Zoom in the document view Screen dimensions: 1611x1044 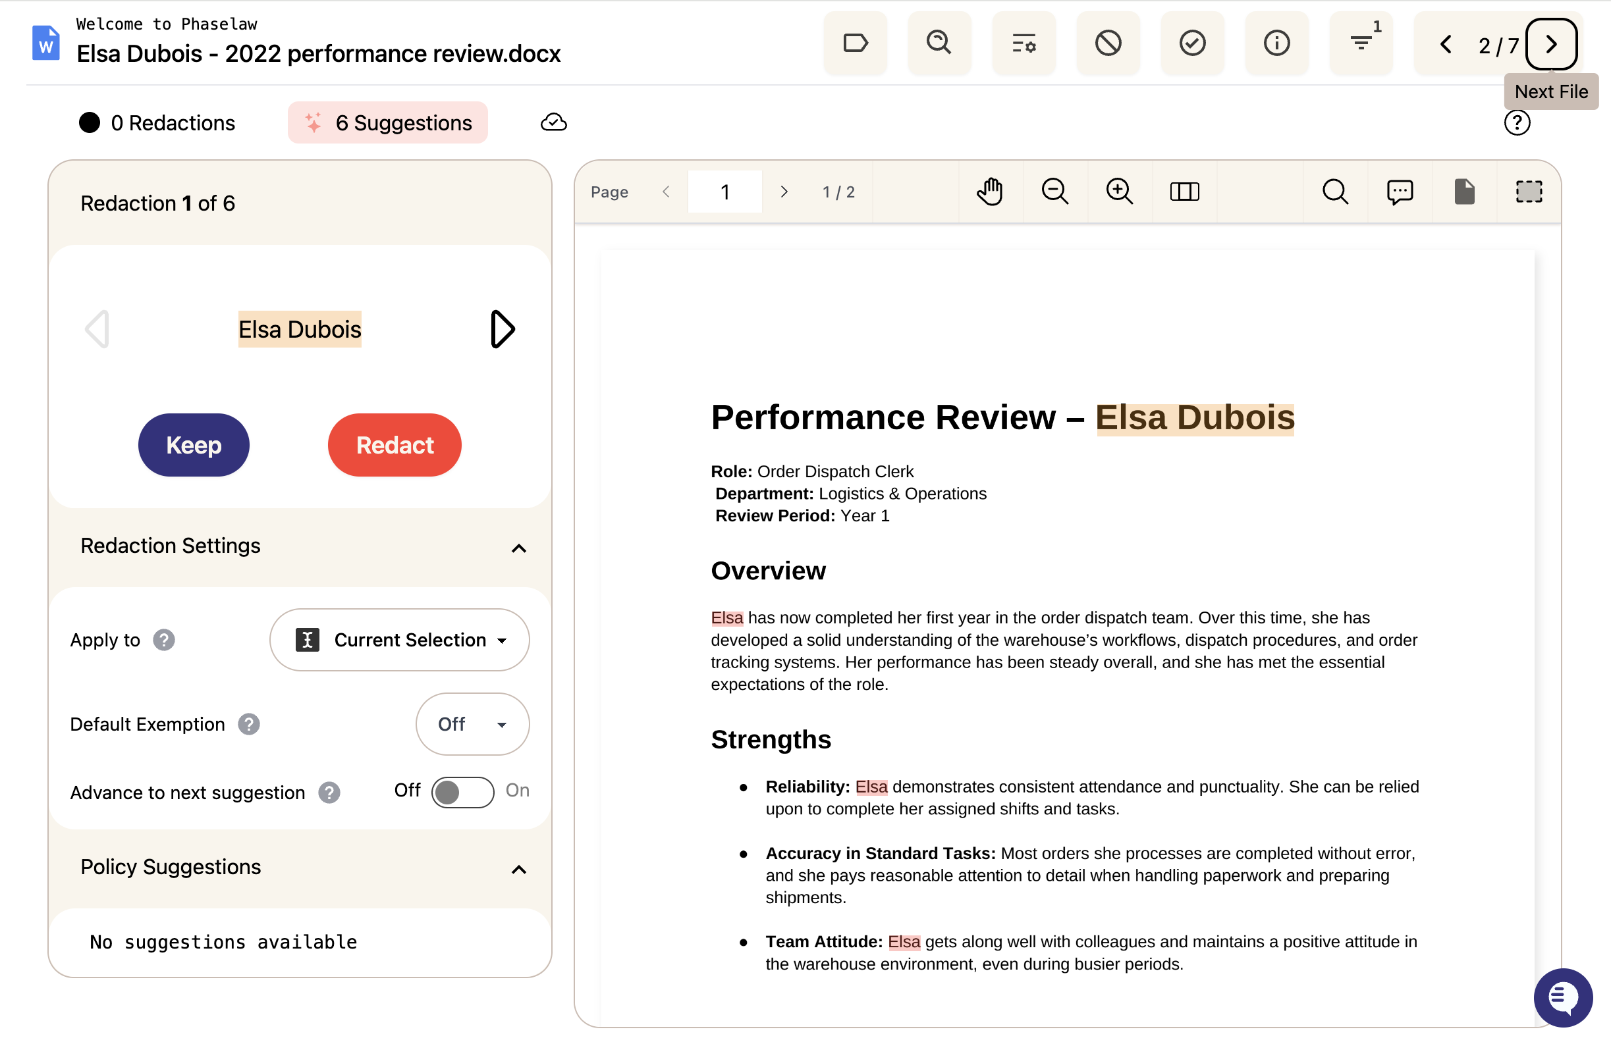pos(1120,192)
